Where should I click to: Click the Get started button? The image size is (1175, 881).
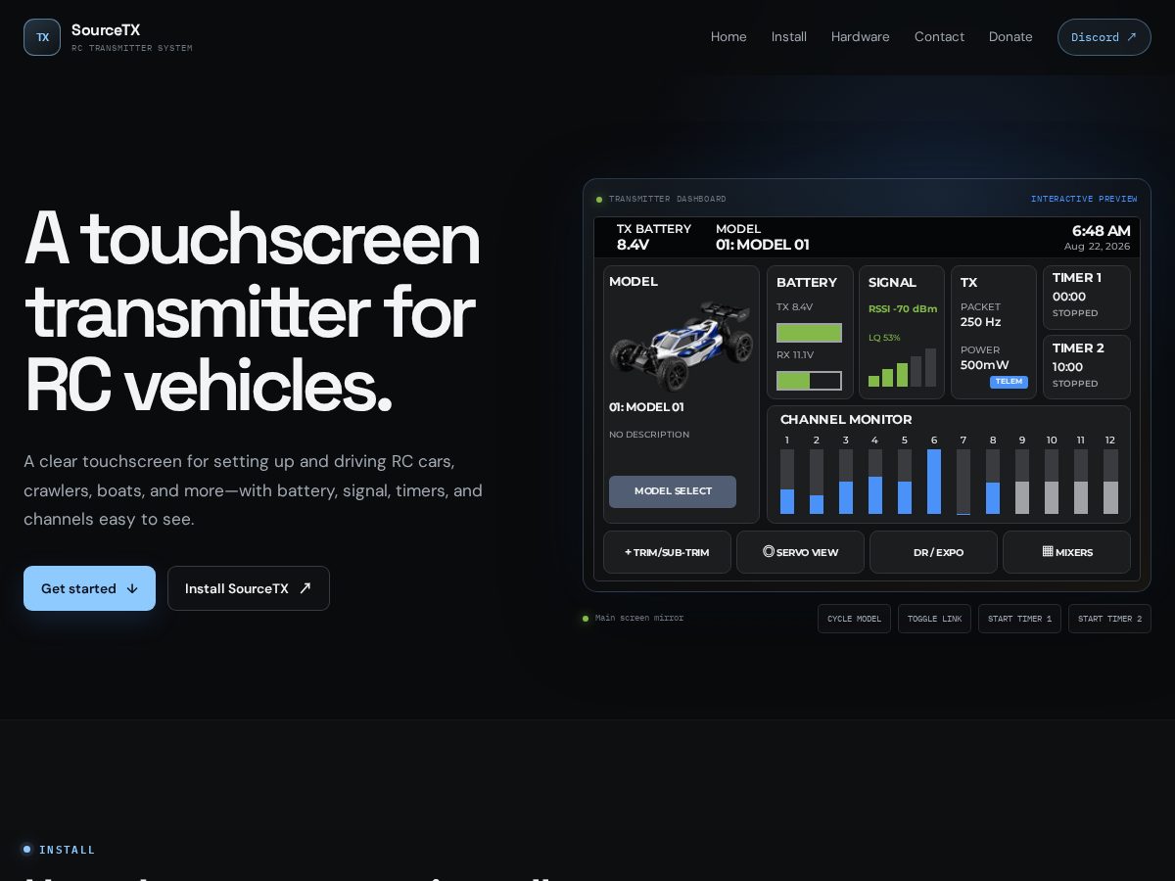[89, 588]
